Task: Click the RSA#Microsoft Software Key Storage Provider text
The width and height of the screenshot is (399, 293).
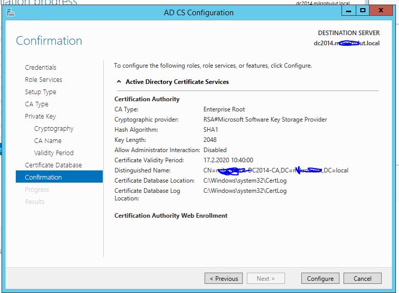Action: coord(265,120)
